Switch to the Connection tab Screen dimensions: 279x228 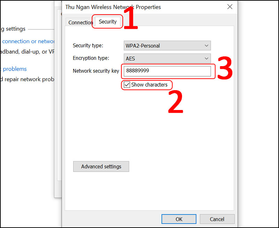tap(80, 22)
